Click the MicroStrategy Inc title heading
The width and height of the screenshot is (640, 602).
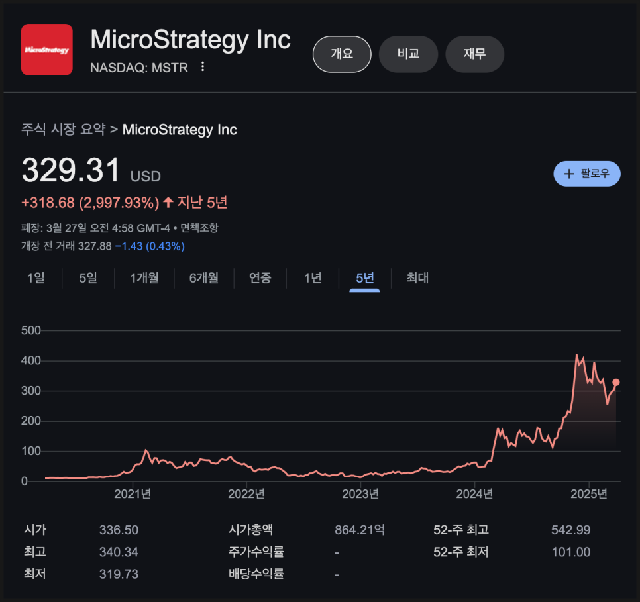point(190,40)
